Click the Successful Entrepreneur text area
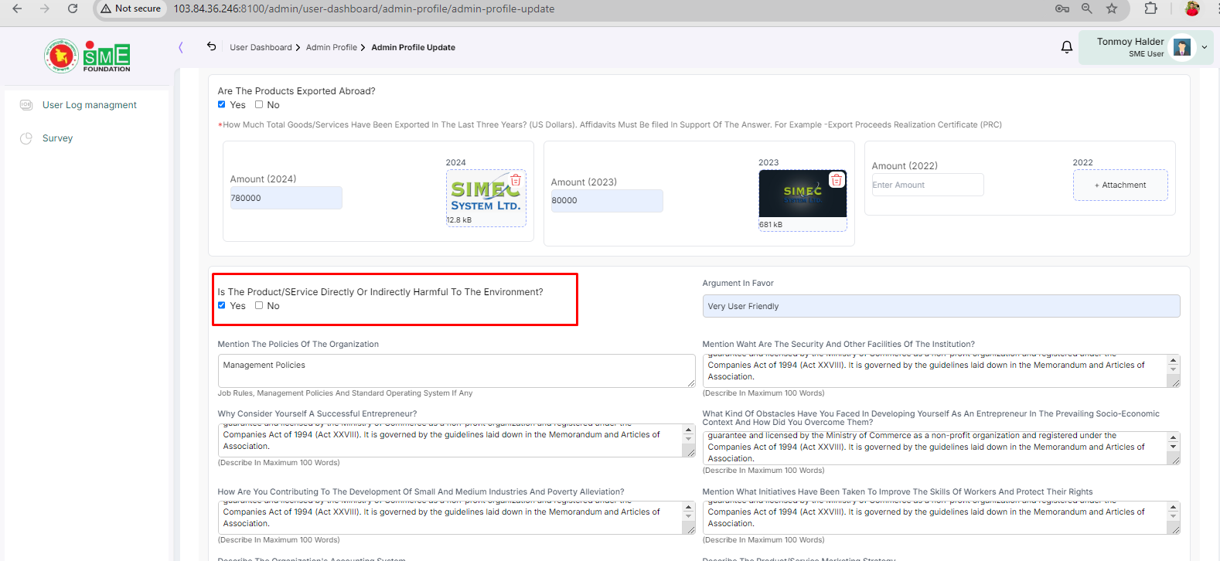1220x561 pixels. point(456,440)
